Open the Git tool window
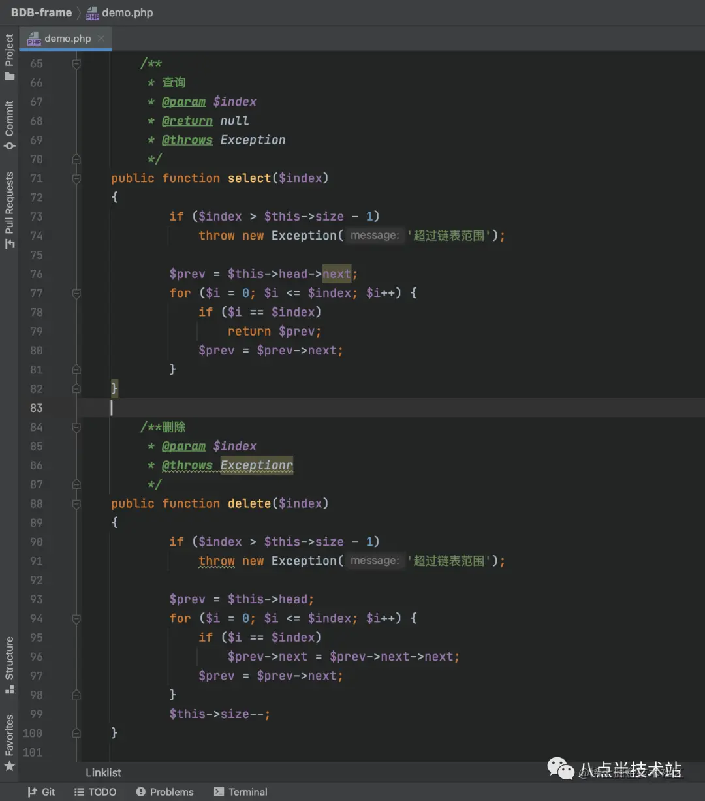The image size is (705, 801). [41, 792]
